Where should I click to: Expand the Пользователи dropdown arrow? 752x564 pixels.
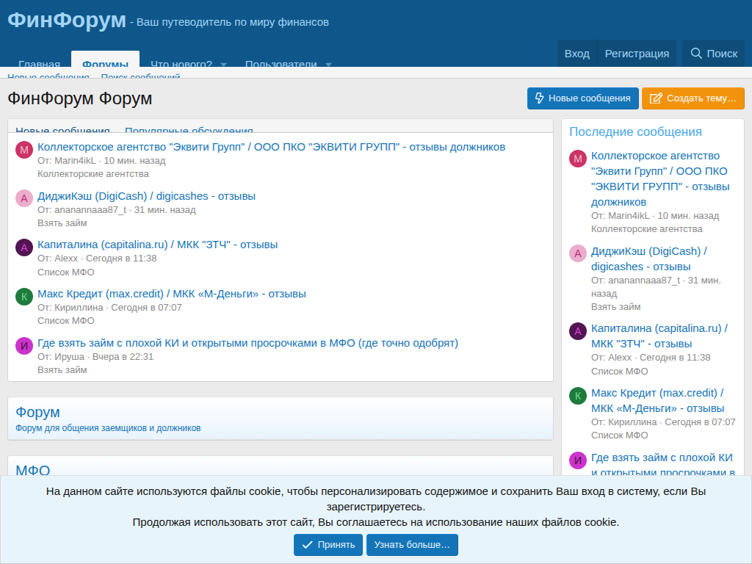[328, 64]
